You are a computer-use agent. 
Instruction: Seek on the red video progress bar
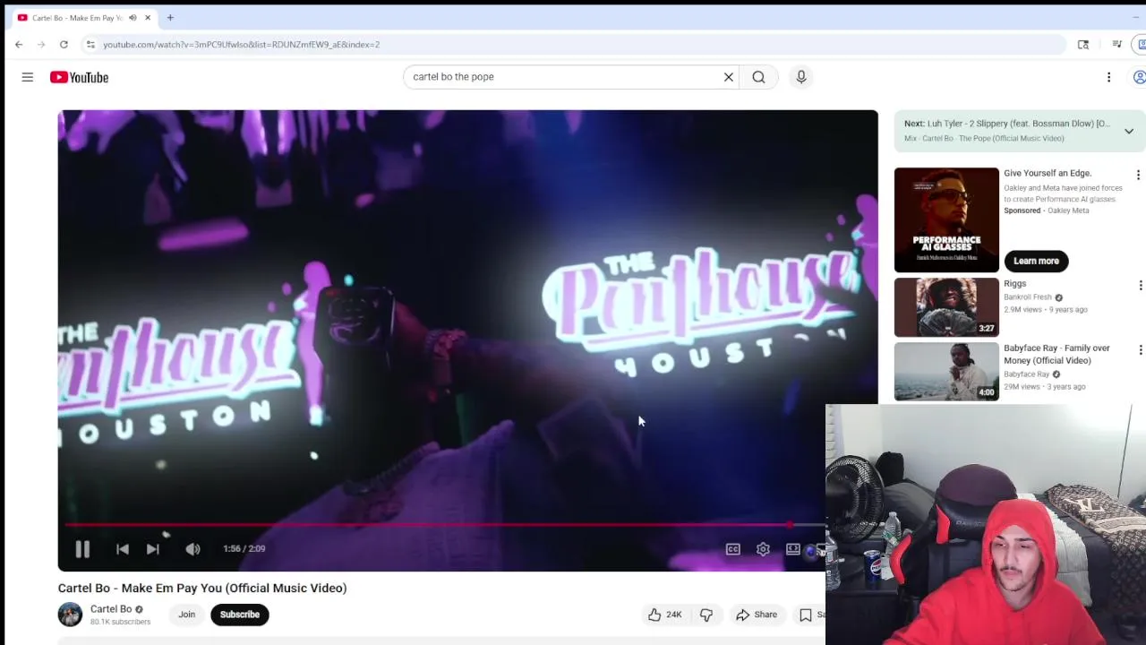click(x=445, y=525)
